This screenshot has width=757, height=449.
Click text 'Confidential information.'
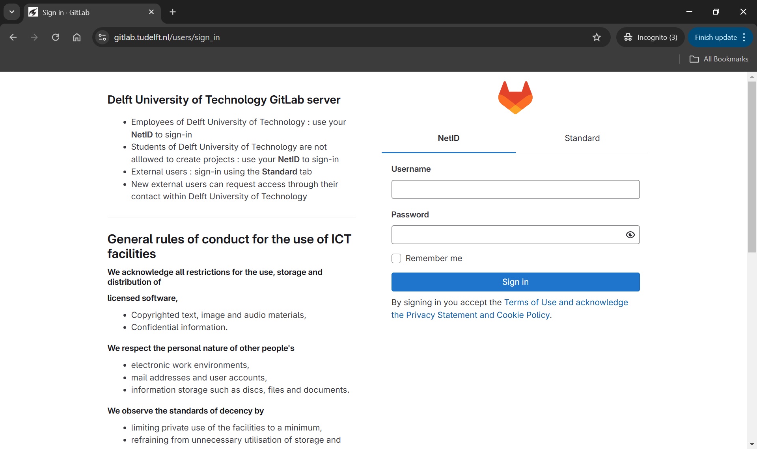pos(179,327)
